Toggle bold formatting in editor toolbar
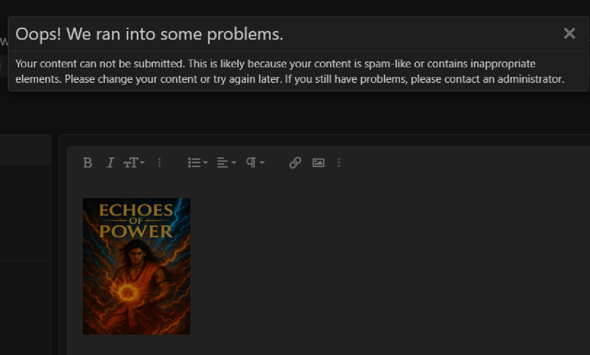The image size is (590, 355). 88,163
